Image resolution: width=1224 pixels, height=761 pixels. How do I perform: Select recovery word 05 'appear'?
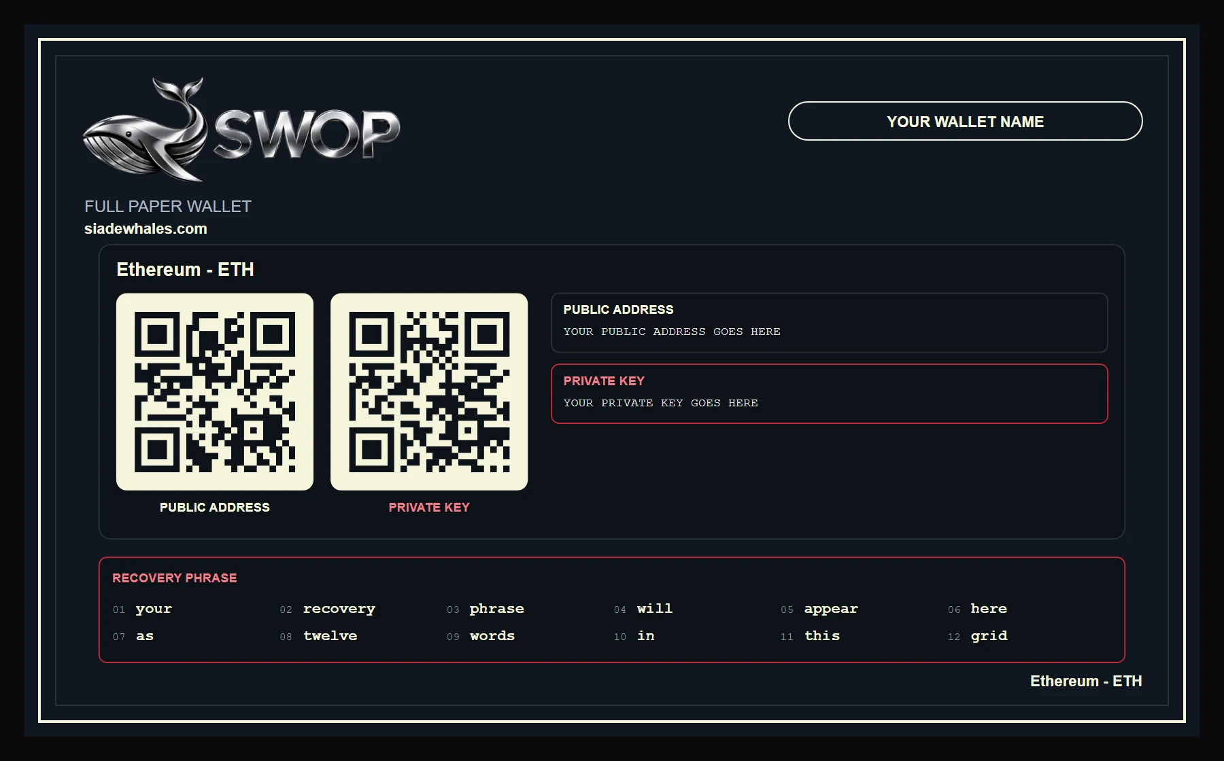[x=831, y=609]
